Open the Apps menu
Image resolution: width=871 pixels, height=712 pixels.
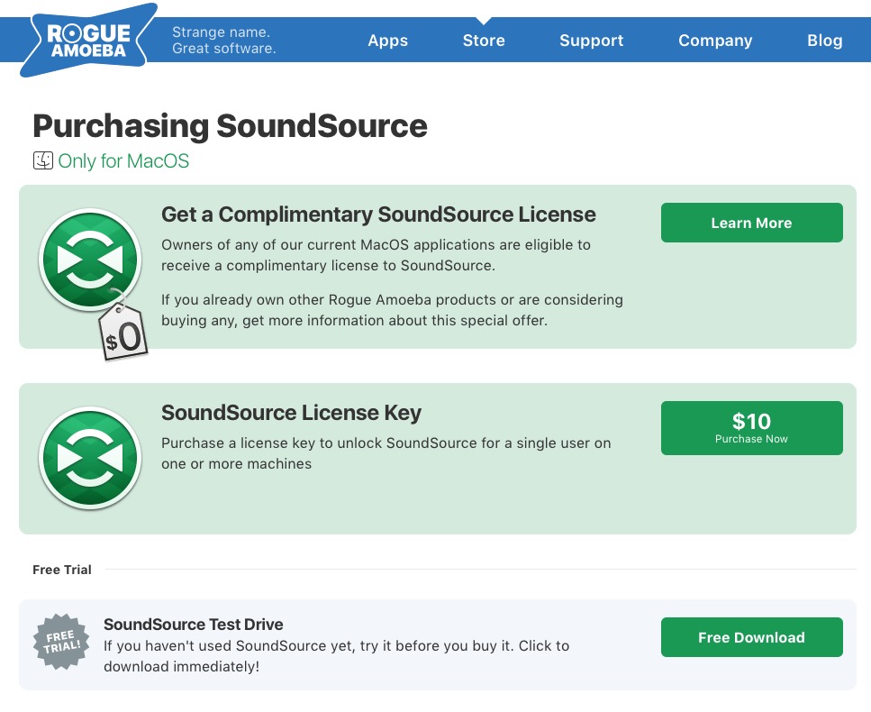387,41
